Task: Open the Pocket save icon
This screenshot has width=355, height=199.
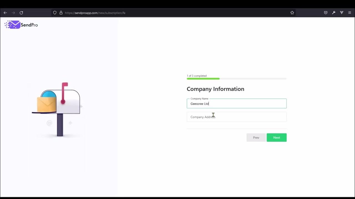Action: [x=326, y=13]
